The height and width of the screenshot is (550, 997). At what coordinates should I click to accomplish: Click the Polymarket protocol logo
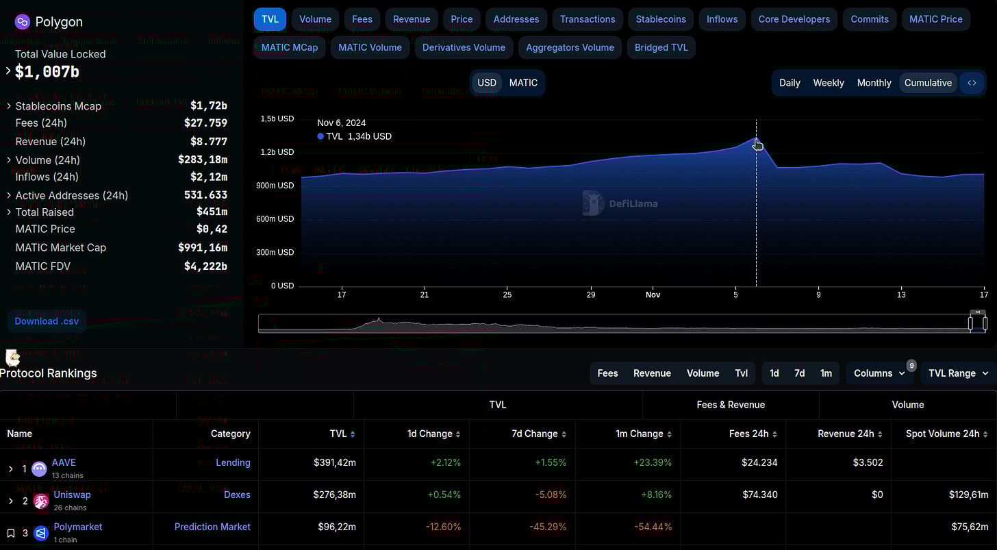point(40,533)
